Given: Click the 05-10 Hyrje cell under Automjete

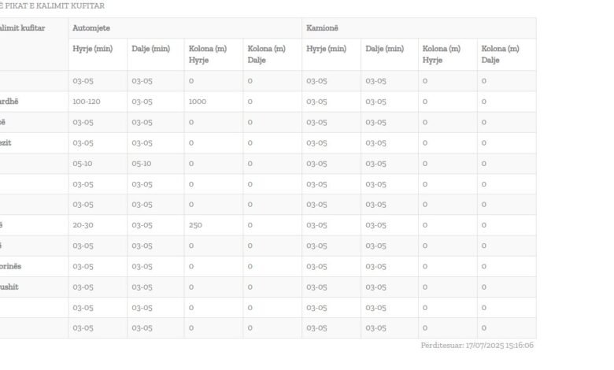Looking at the screenshot, I should [83, 164].
